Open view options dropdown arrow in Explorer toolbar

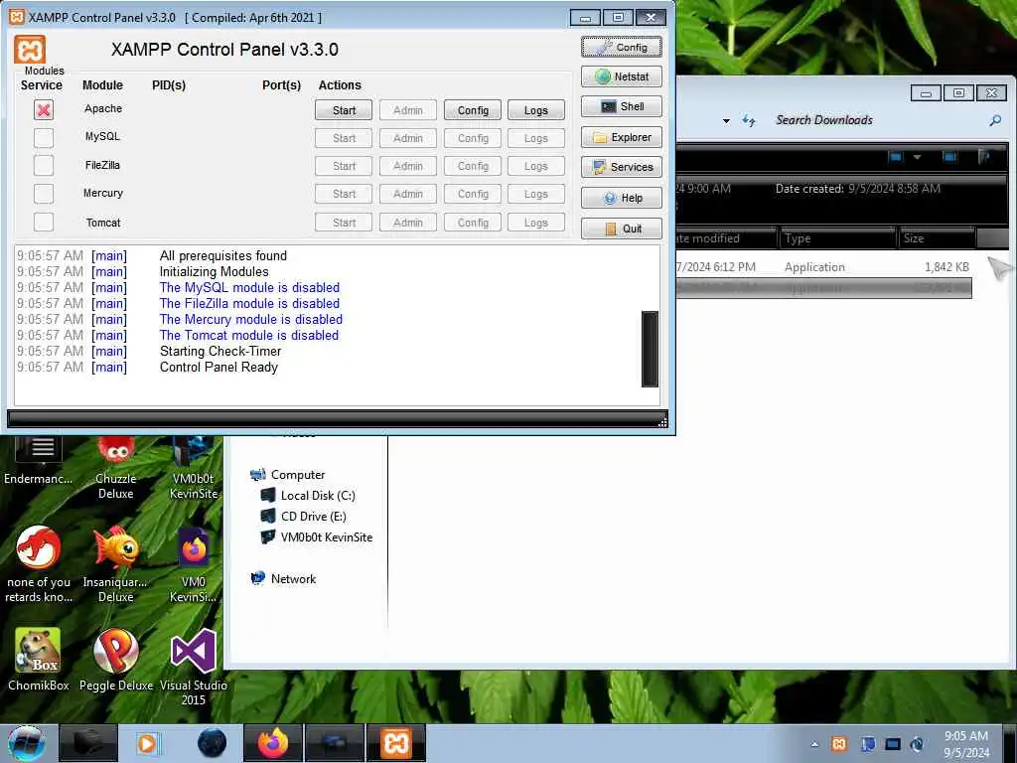(917, 156)
